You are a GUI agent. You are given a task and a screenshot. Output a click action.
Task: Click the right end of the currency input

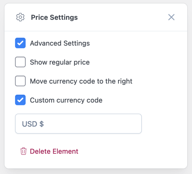[x=135, y=124]
